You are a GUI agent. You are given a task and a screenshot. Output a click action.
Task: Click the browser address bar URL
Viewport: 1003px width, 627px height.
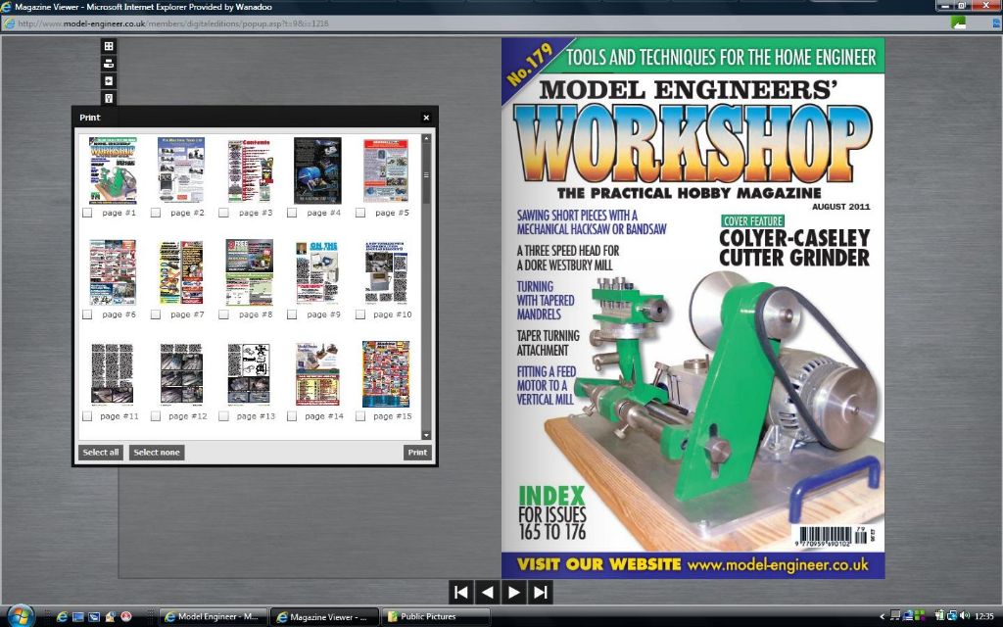coord(172,24)
